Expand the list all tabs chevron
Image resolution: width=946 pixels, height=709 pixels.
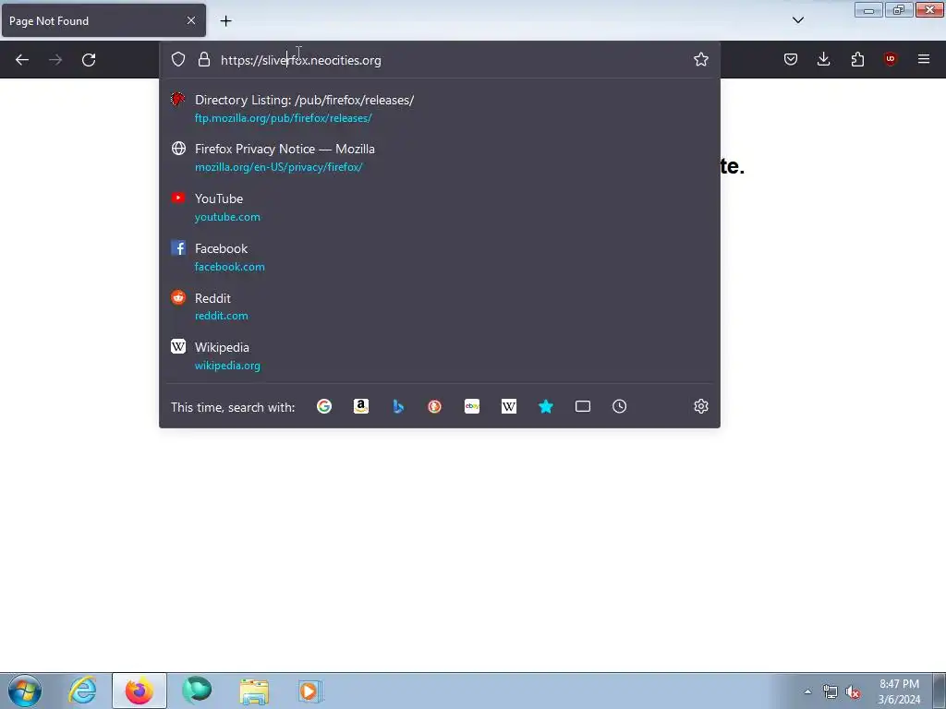coord(797,20)
